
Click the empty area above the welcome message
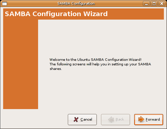(101, 38)
